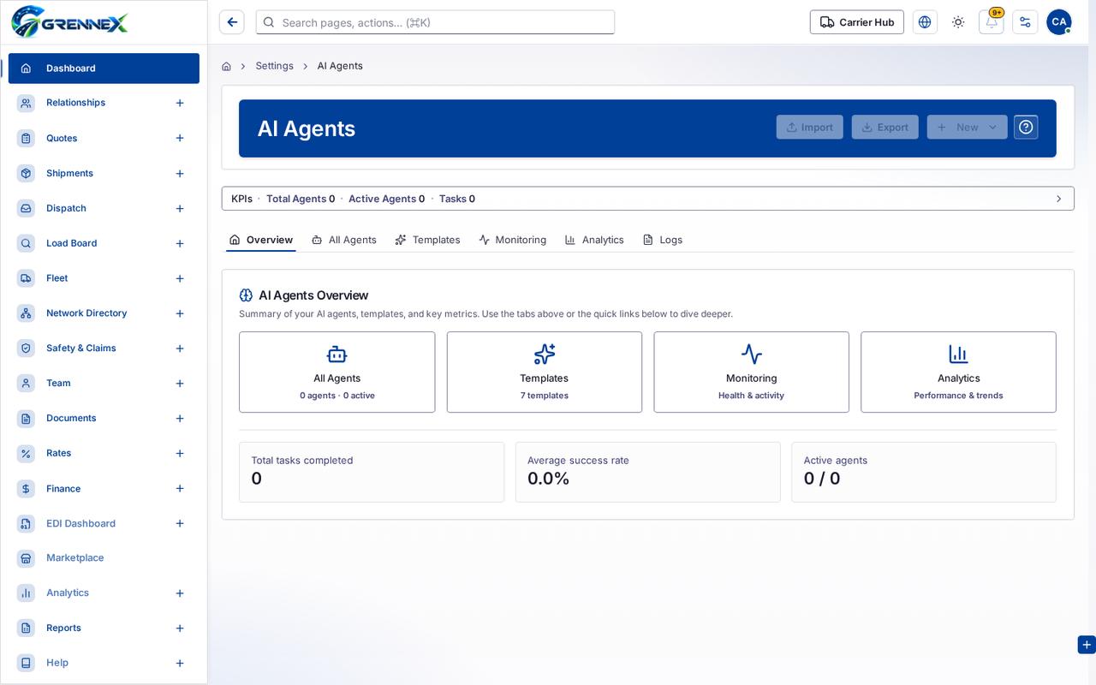
Task: Expand the Help sidebar section
Action: click(x=180, y=664)
